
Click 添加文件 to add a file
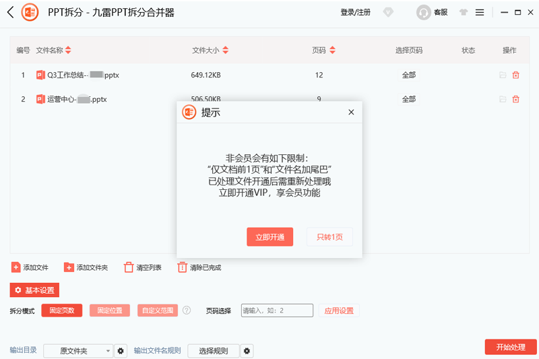pyautogui.click(x=30, y=267)
